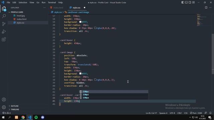214x120 pixels.
Task: Click the unsaved dot on style.css tab
Action: (x=85, y=8)
